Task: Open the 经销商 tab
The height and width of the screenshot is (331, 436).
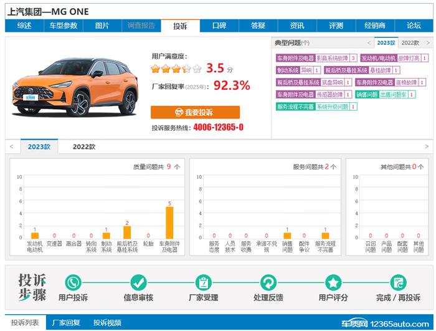Action: (x=375, y=26)
